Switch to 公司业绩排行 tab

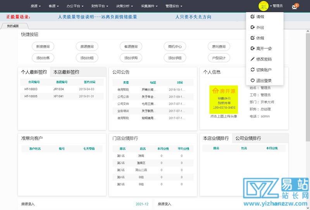248,138
